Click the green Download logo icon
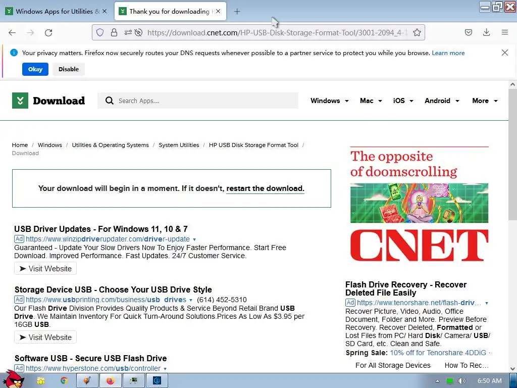Viewport: 517px width, 388px height. [20, 101]
